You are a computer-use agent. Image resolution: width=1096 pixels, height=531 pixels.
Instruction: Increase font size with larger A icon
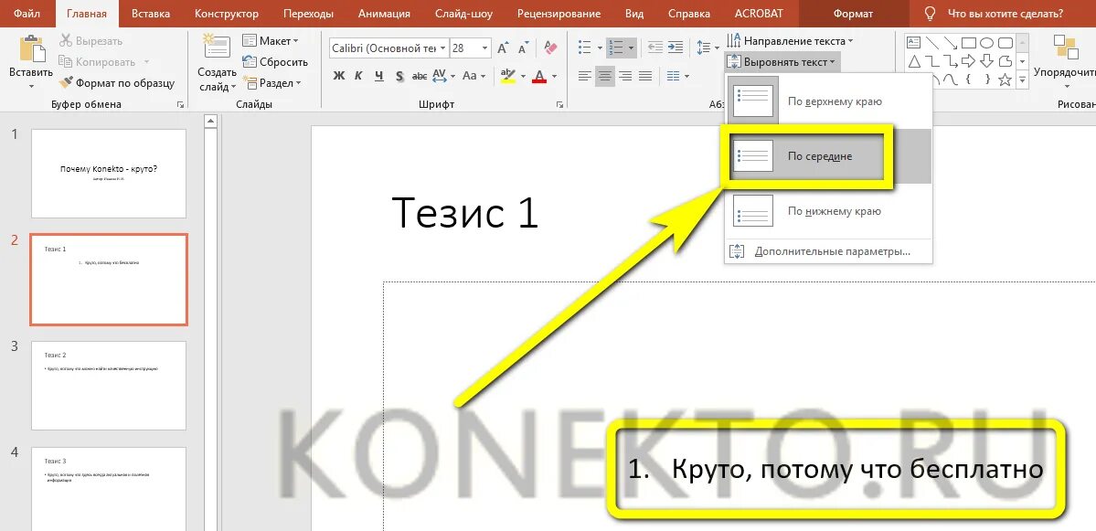(x=503, y=48)
